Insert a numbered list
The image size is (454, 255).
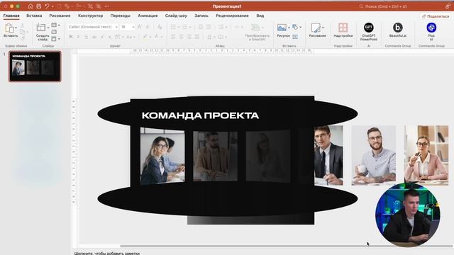coord(184,27)
